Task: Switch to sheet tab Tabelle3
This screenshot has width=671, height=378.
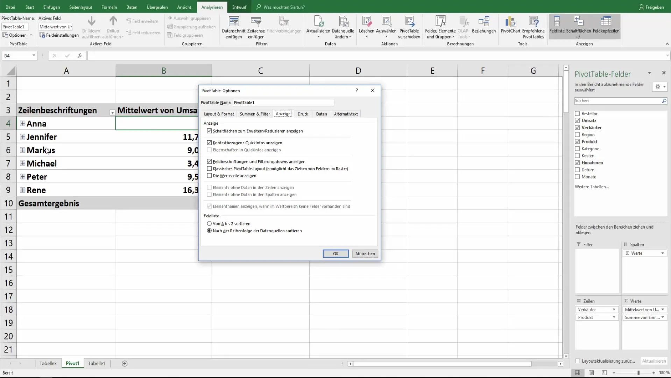Action: (x=48, y=364)
